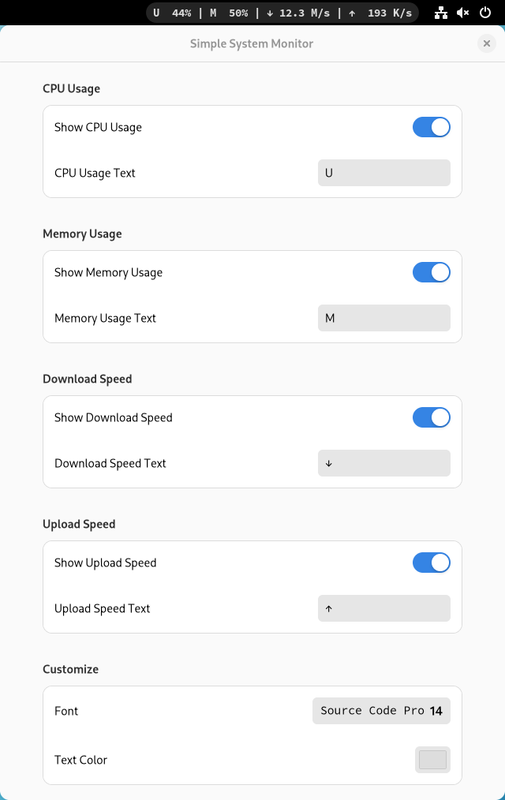Screen dimensions: 505x800
Task: Toggle the Show CPU Usage switch
Action: point(431,127)
